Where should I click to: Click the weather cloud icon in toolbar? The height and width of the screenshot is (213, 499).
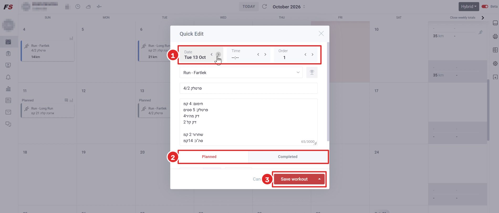pyautogui.click(x=88, y=7)
